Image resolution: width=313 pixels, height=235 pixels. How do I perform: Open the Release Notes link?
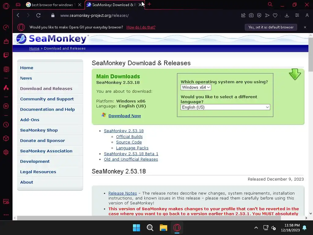tap(123, 193)
